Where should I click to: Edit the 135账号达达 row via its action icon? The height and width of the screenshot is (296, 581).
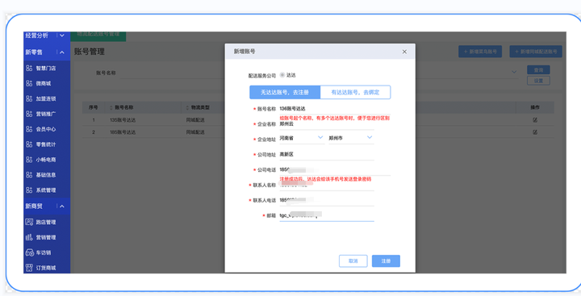pos(535,120)
